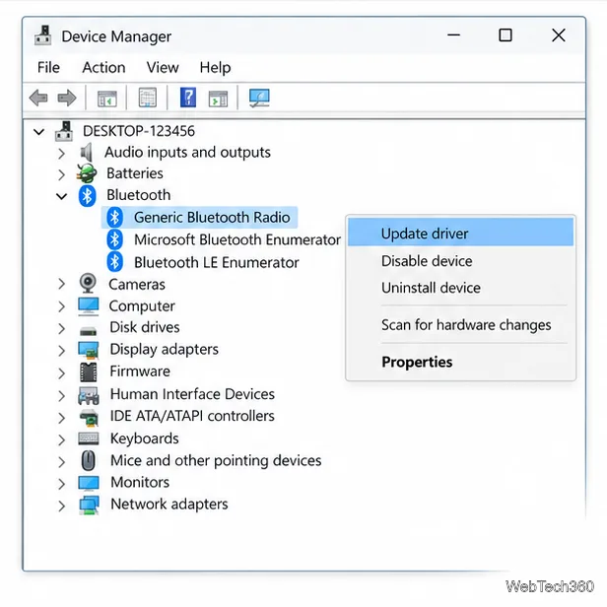Expand the Network adapters chevron

pyautogui.click(x=61, y=506)
